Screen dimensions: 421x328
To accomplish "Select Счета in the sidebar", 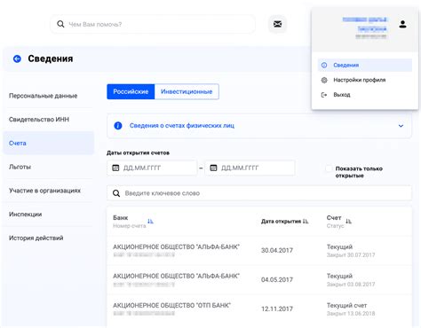I will coord(48,143).
